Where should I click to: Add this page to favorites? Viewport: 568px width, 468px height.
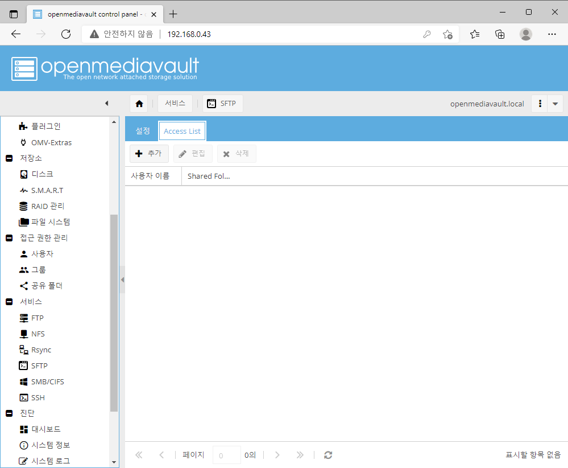(x=447, y=34)
